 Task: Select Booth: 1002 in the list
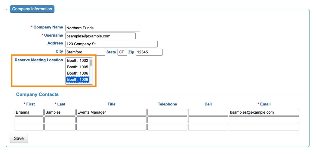[78, 60]
